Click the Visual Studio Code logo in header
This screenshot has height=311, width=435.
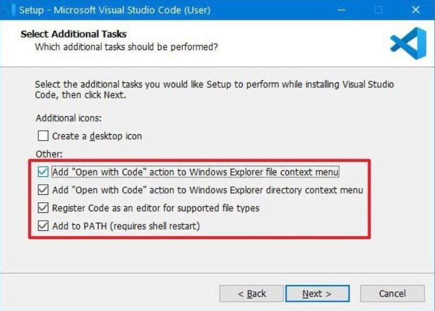coord(408,44)
